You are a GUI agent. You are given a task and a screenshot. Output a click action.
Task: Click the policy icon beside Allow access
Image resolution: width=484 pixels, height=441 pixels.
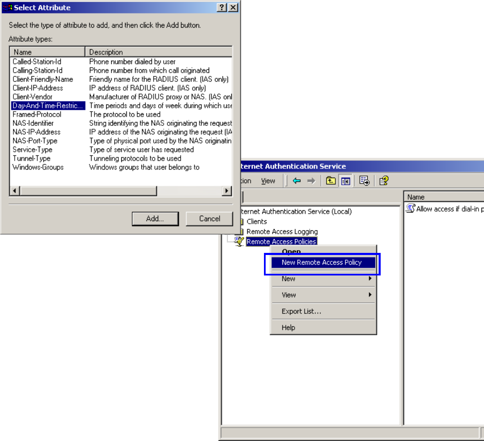pos(410,209)
